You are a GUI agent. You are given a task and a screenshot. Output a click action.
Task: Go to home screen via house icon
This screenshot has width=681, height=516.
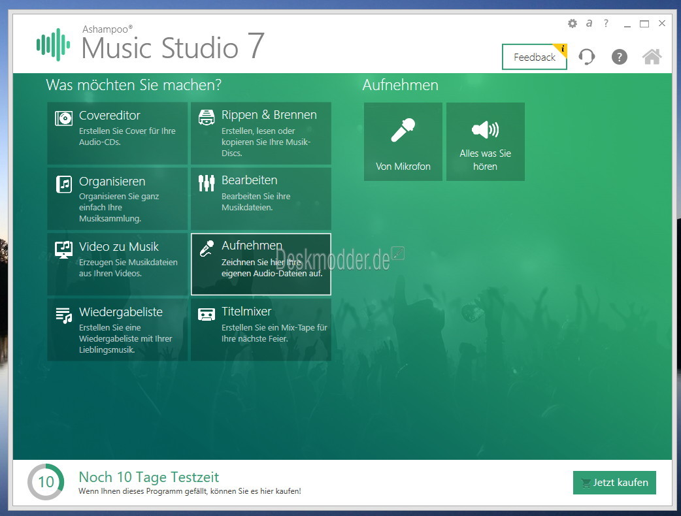652,56
